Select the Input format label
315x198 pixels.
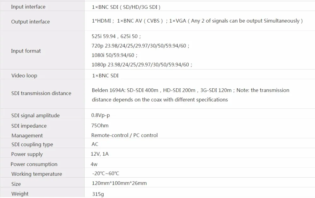26,51
